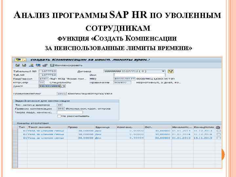Click the Тип лимита времени field
Screen dimensions: 236x177
pos(60,105)
